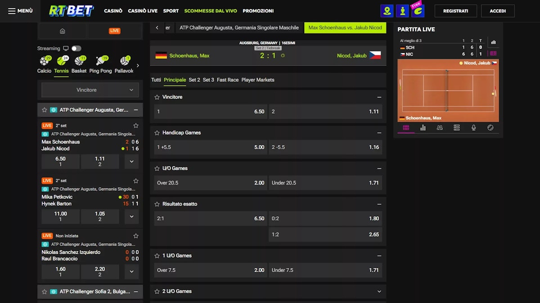Open the CASINÒ LIVE nav item

coord(143,11)
